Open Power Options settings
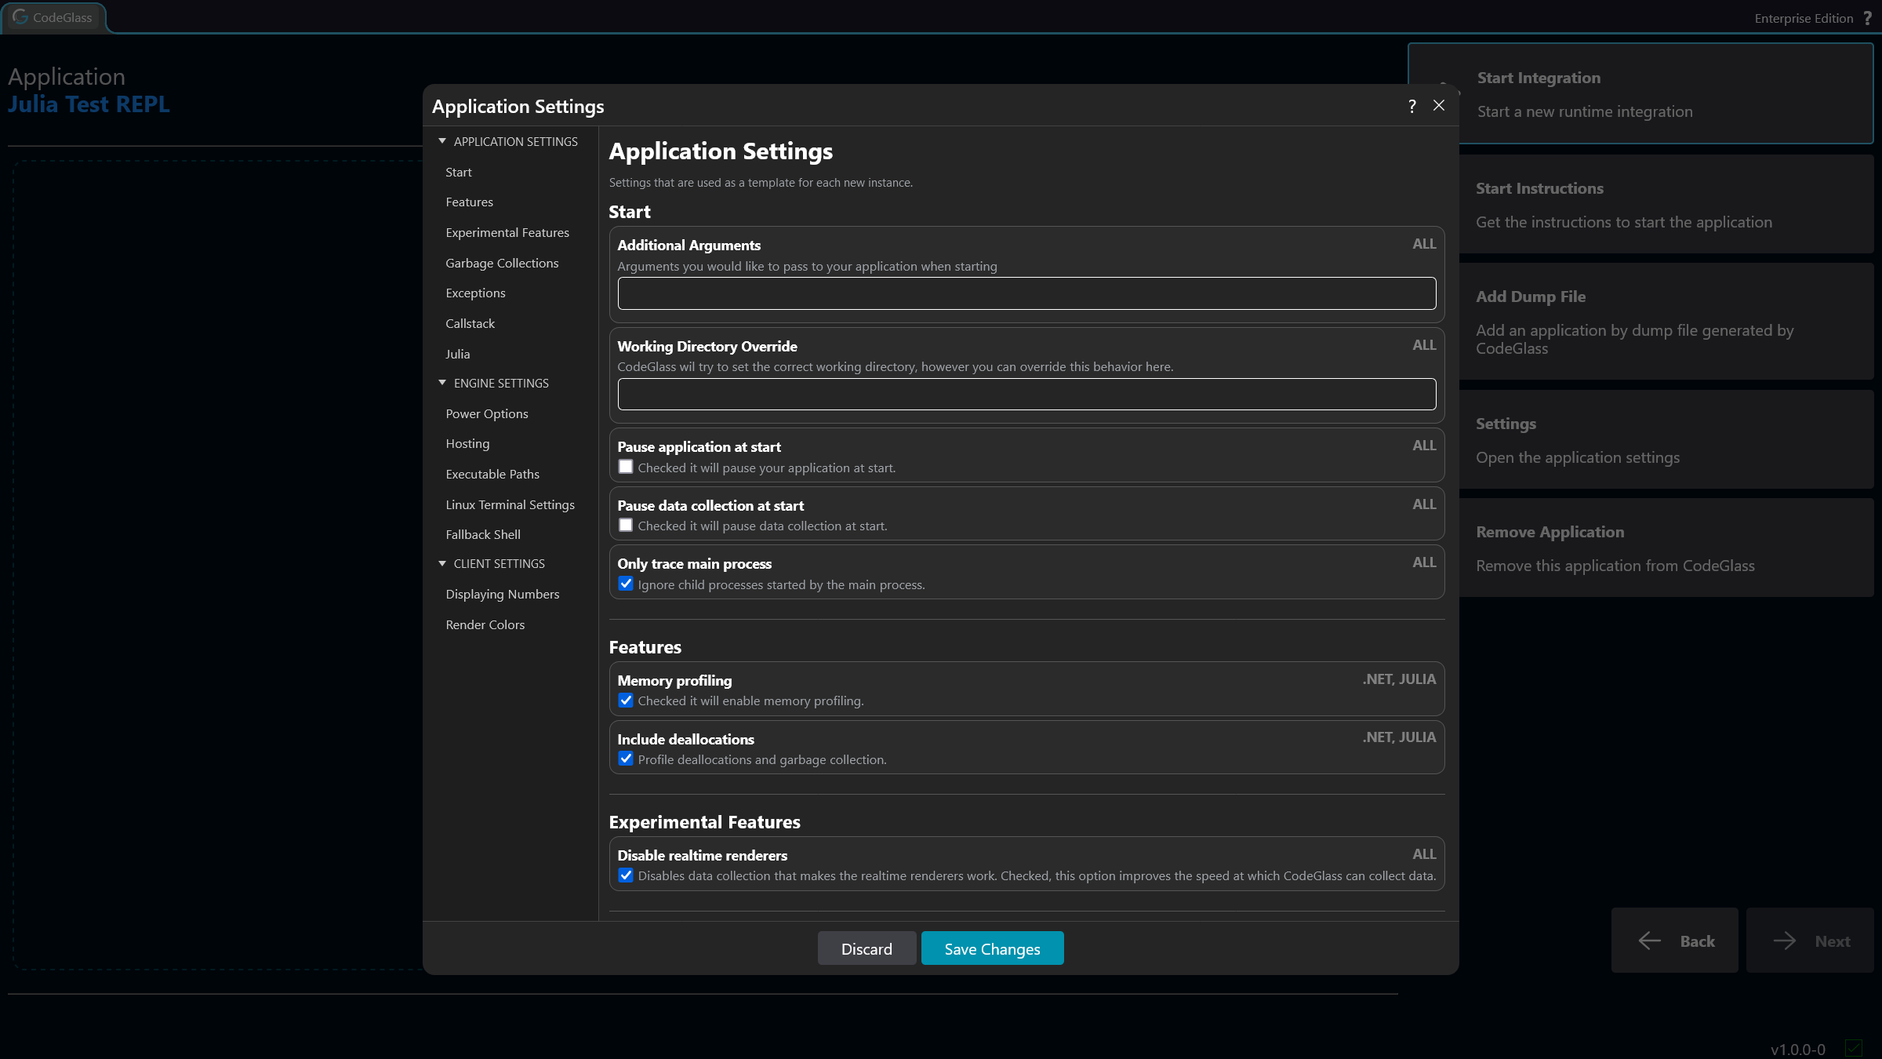 (x=486, y=413)
